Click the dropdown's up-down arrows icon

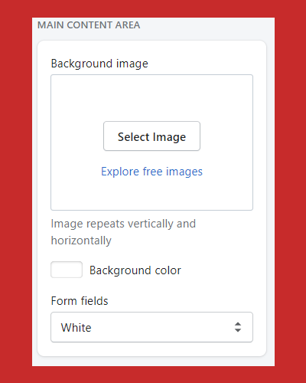[238, 327]
